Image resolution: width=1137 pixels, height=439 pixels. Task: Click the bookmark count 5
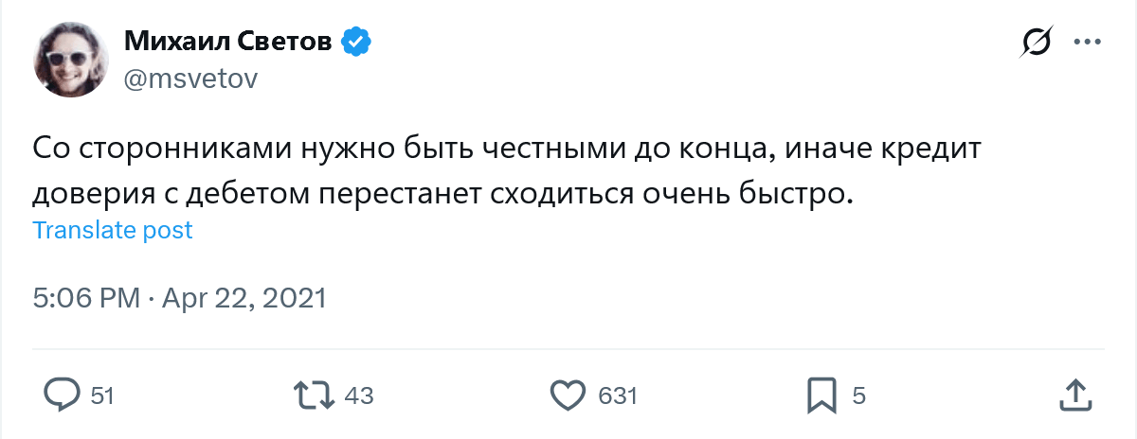pyautogui.click(x=858, y=395)
